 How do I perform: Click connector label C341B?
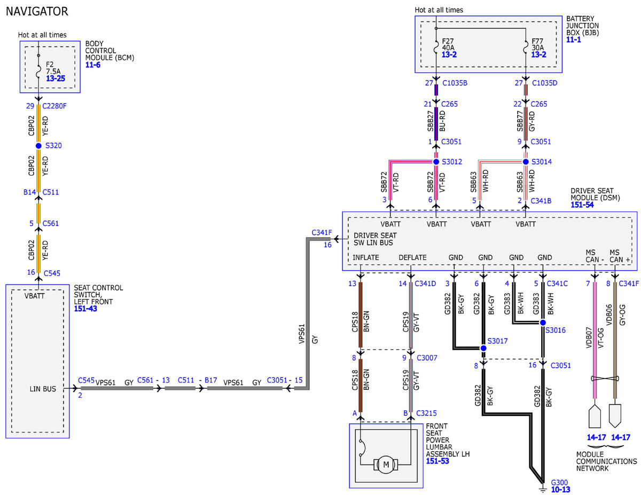coord(542,201)
